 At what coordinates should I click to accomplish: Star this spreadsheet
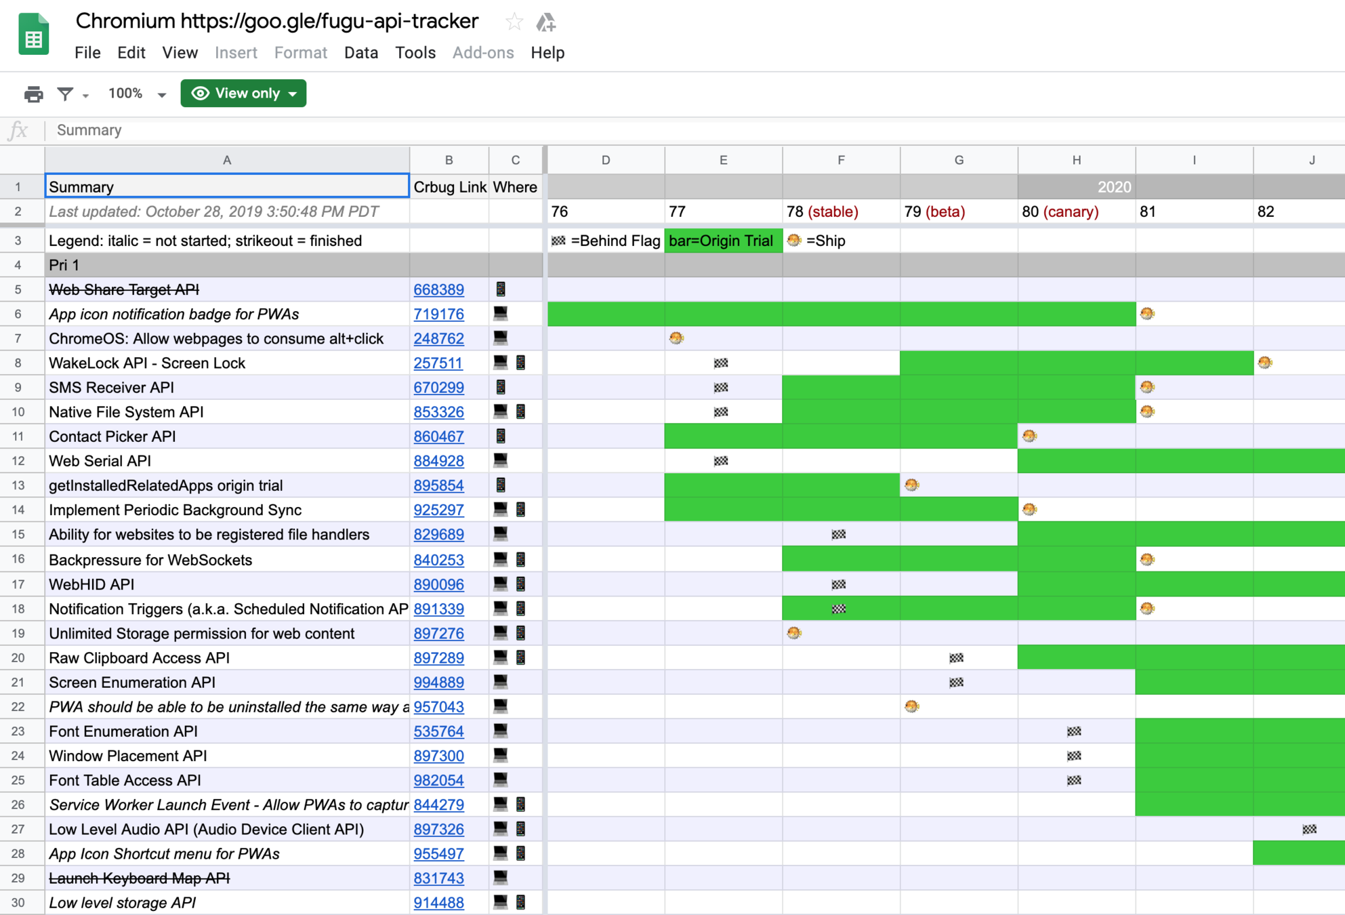(514, 22)
